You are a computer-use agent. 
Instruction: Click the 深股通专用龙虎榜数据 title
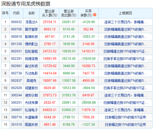(x=26, y=4)
